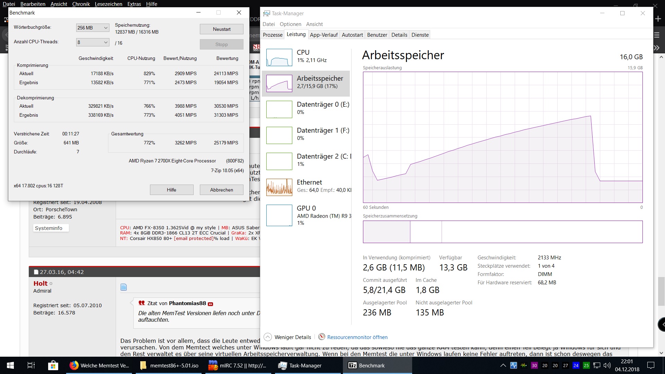
Task: Open the Ressourcenmonitor icon link
Action: click(322, 337)
